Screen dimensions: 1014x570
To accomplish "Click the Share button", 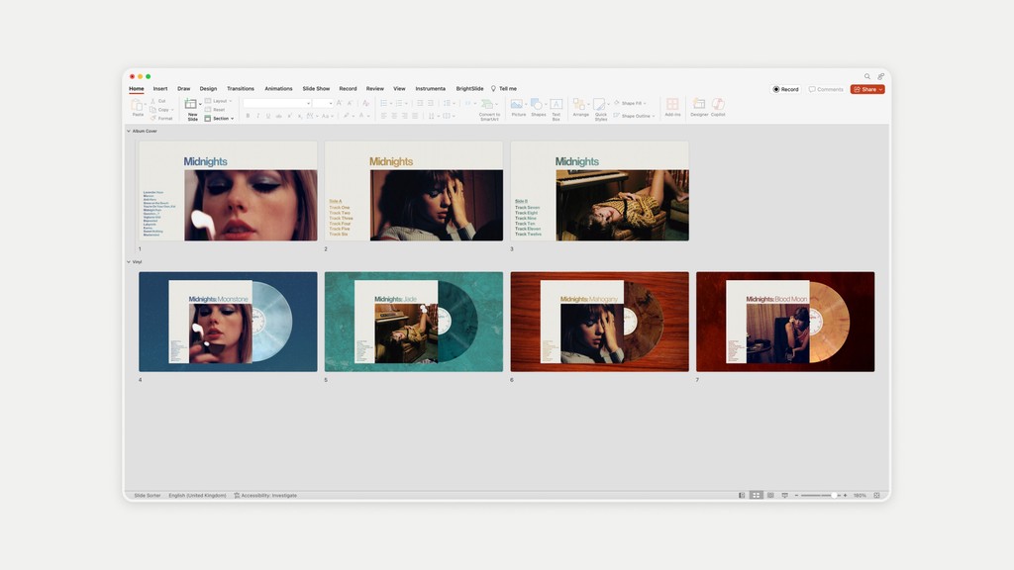I will tap(865, 89).
